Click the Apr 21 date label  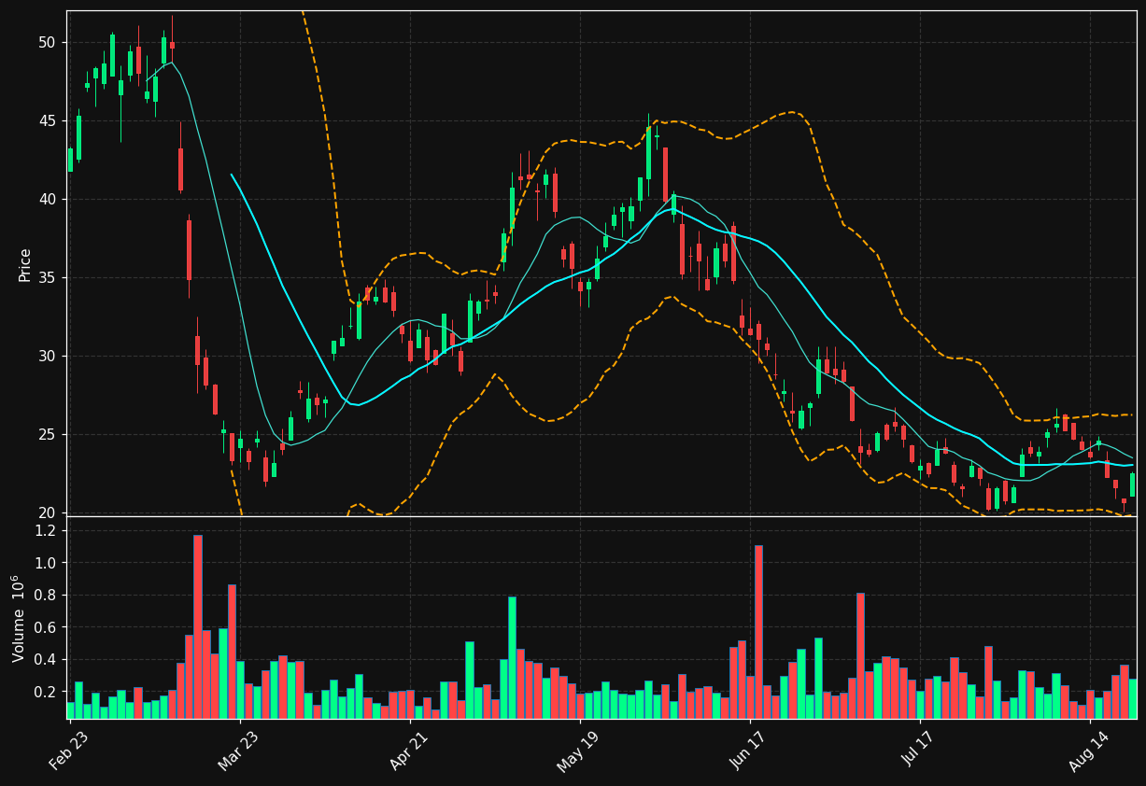click(411, 751)
